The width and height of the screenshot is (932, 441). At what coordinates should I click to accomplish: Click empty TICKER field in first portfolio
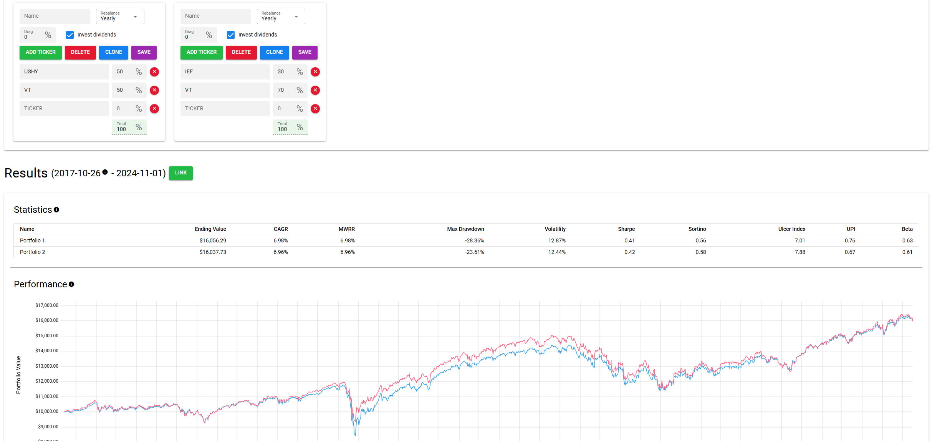pos(64,109)
